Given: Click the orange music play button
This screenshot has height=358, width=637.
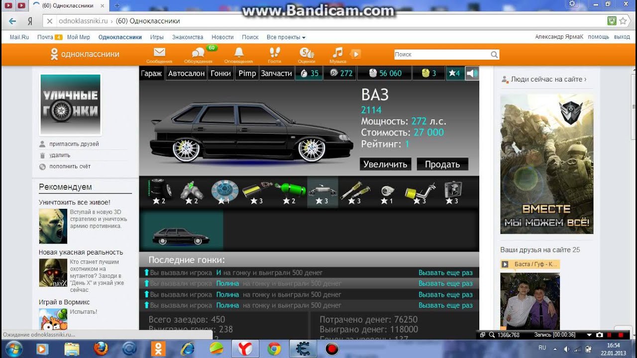Looking at the screenshot, I should click(x=355, y=54).
